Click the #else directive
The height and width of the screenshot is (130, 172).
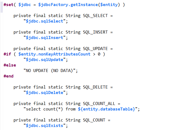[x=10, y=65]
